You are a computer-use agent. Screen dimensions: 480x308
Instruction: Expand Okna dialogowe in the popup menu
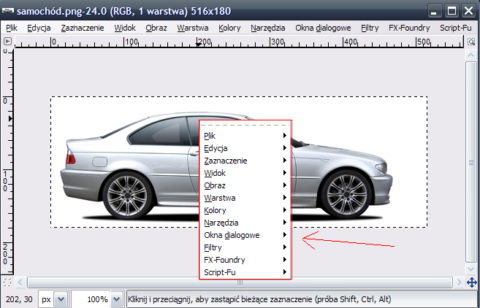[x=245, y=235]
